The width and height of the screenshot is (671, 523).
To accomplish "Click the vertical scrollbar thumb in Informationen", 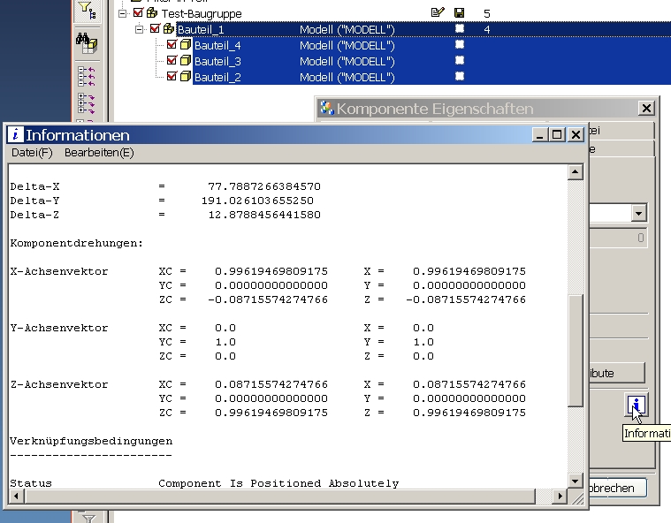I will click(576, 352).
